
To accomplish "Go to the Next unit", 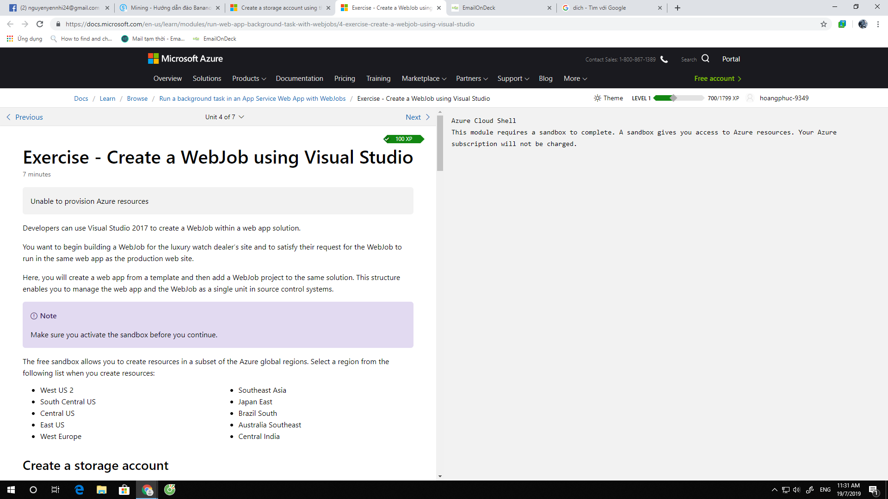I will point(417,117).
